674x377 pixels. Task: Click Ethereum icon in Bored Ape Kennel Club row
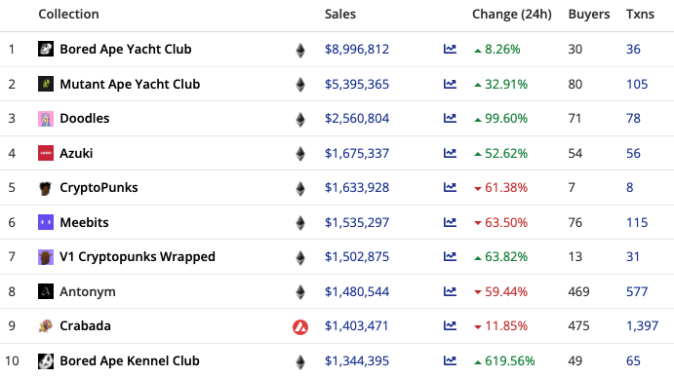(300, 361)
